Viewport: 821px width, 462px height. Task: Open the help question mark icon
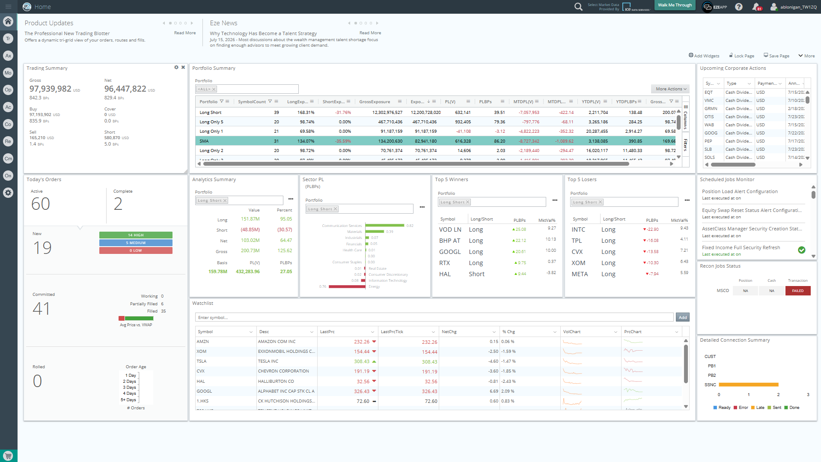click(739, 7)
